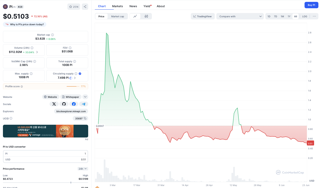Select the Price chart toggle
This screenshot has height=188, width=320.
pyautogui.click(x=101, y=16)
